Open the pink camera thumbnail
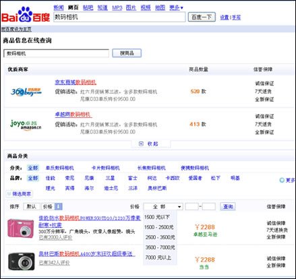Screen dimensions: 296x279 21,228
